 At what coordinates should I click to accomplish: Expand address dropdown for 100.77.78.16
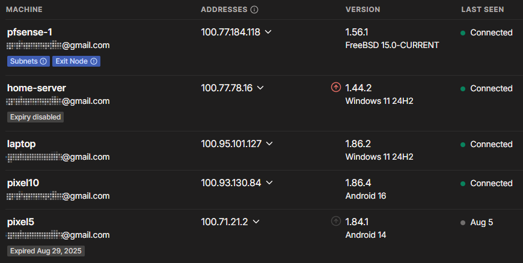point(260,88)
